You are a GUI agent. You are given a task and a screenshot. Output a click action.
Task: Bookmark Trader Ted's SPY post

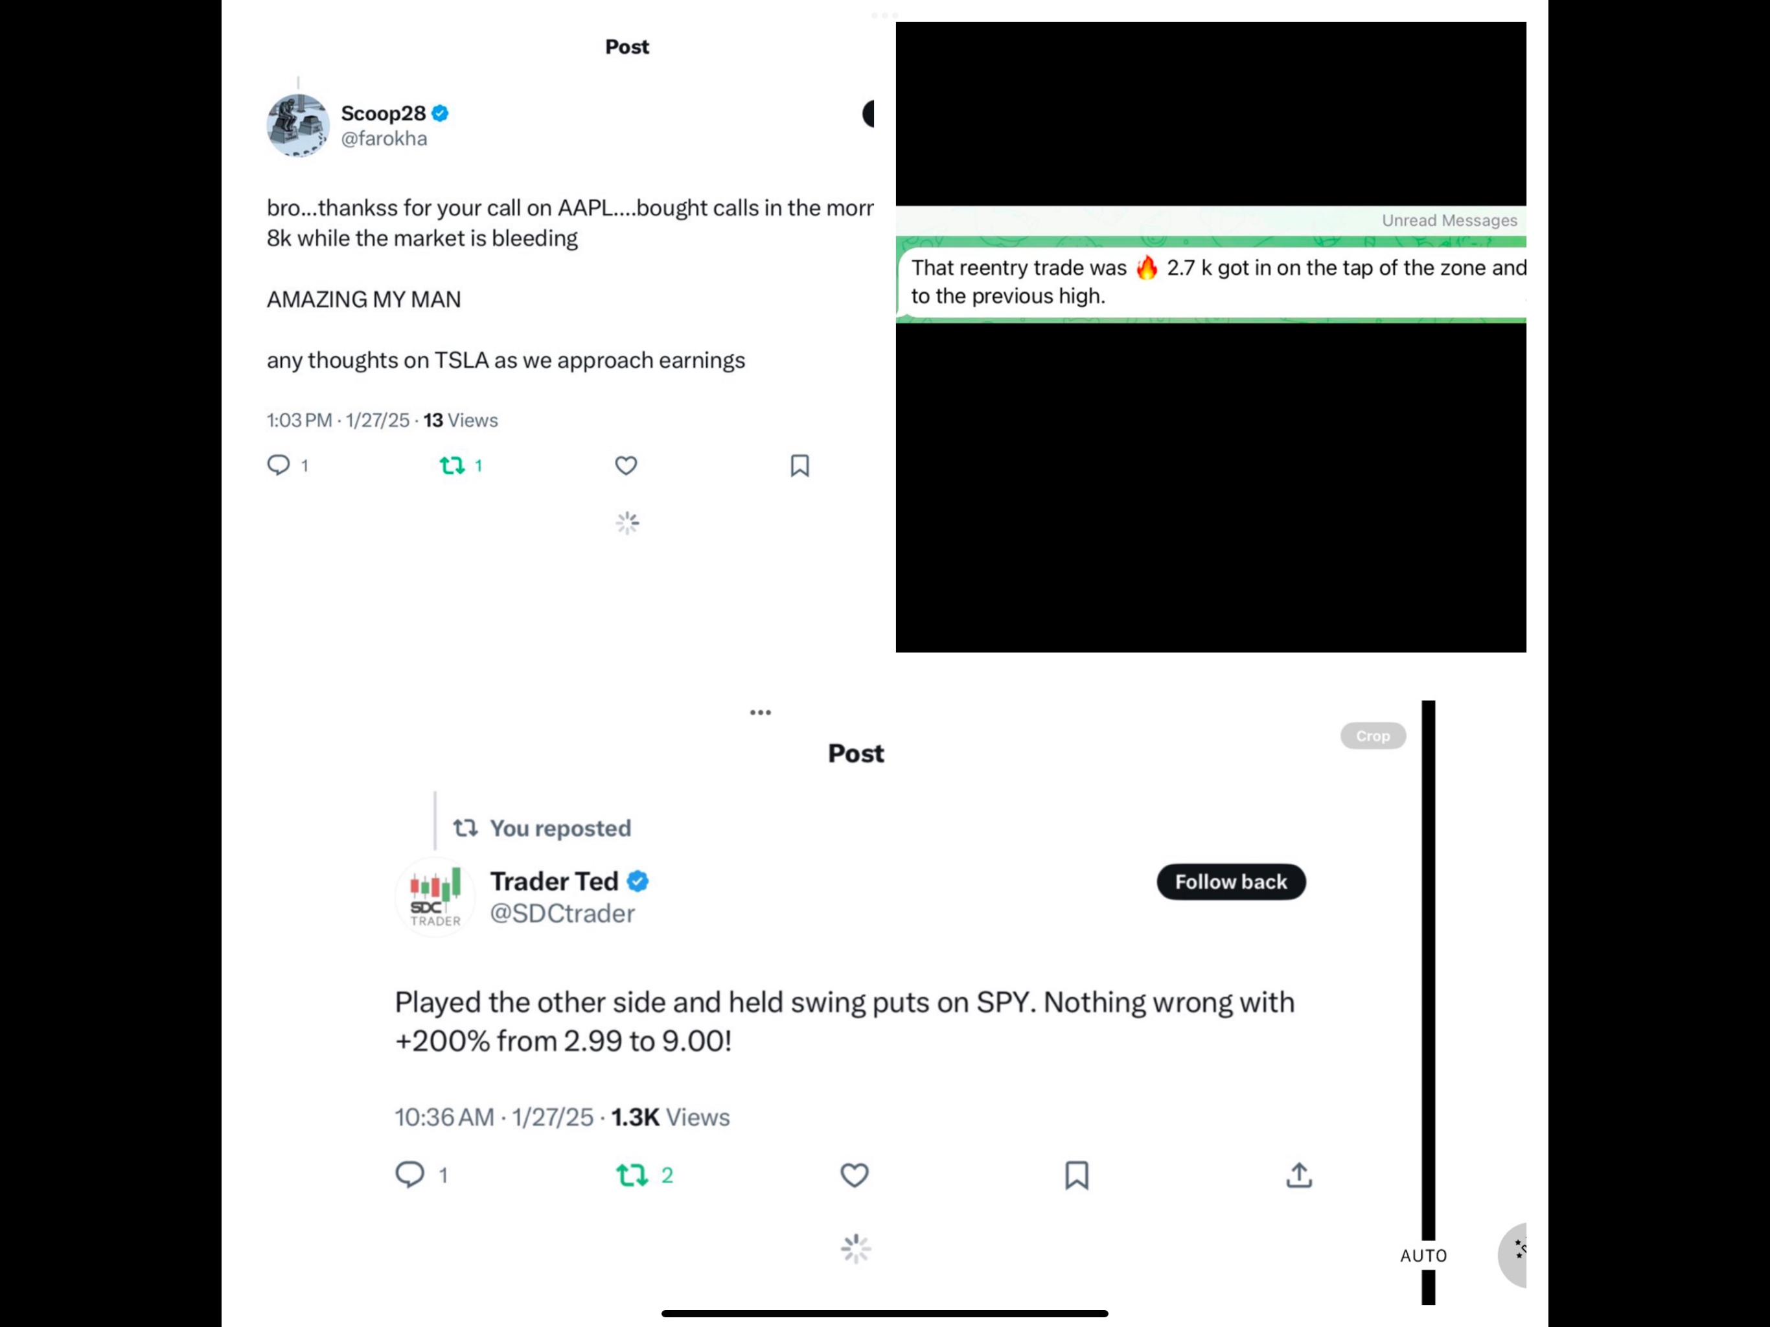pyautogui.click(x=1076, y=1174)
